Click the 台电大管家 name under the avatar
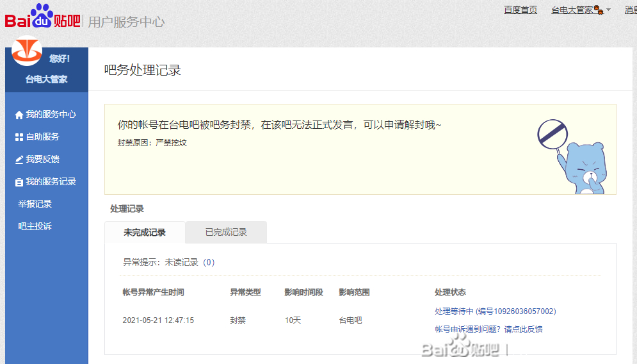Viewport: 637px width, 364px height. coord(46,79)
